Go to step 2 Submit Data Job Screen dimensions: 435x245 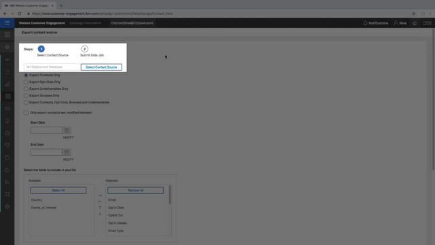click(84, 49)
